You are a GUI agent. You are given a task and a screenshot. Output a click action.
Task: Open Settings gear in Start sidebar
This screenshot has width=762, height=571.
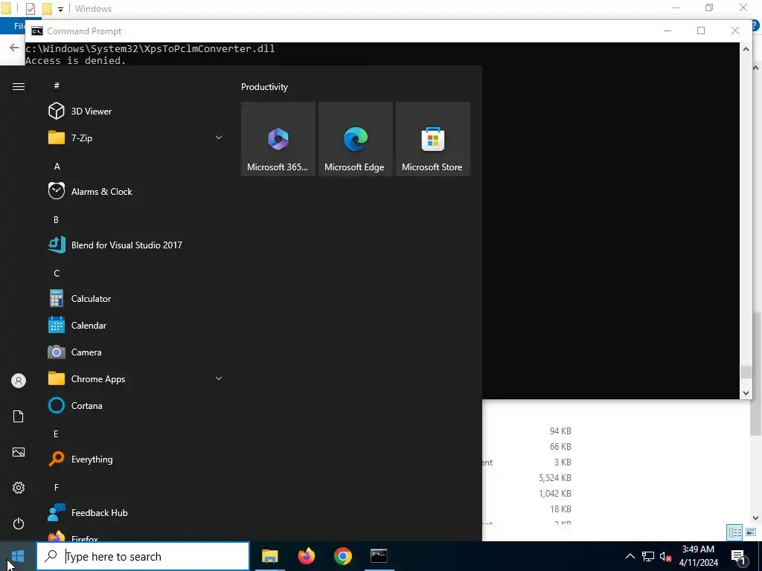[19, 488]
